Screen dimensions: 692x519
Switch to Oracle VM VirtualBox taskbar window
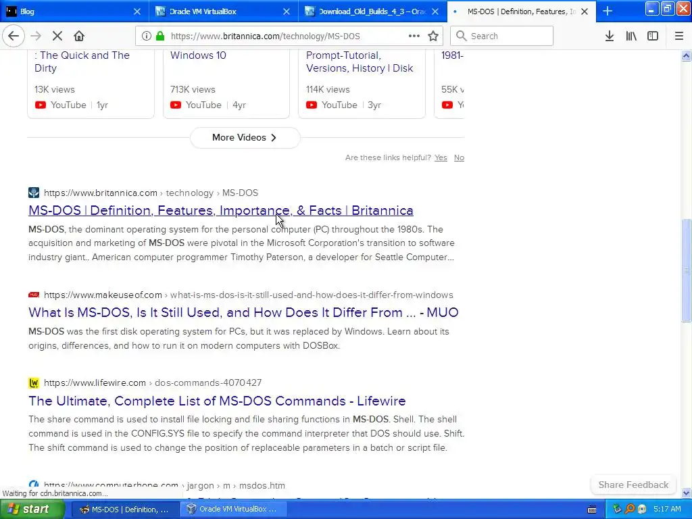point(232,510)
